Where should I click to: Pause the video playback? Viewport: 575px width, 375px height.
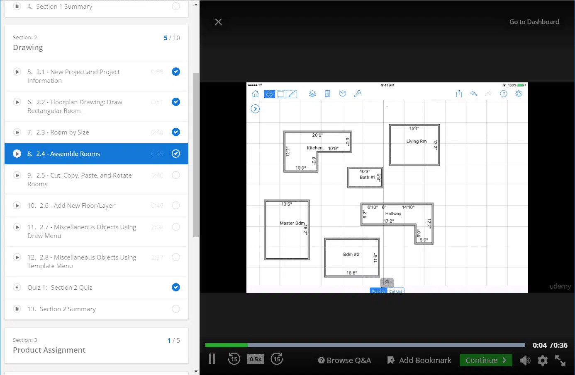pos(212,359)
